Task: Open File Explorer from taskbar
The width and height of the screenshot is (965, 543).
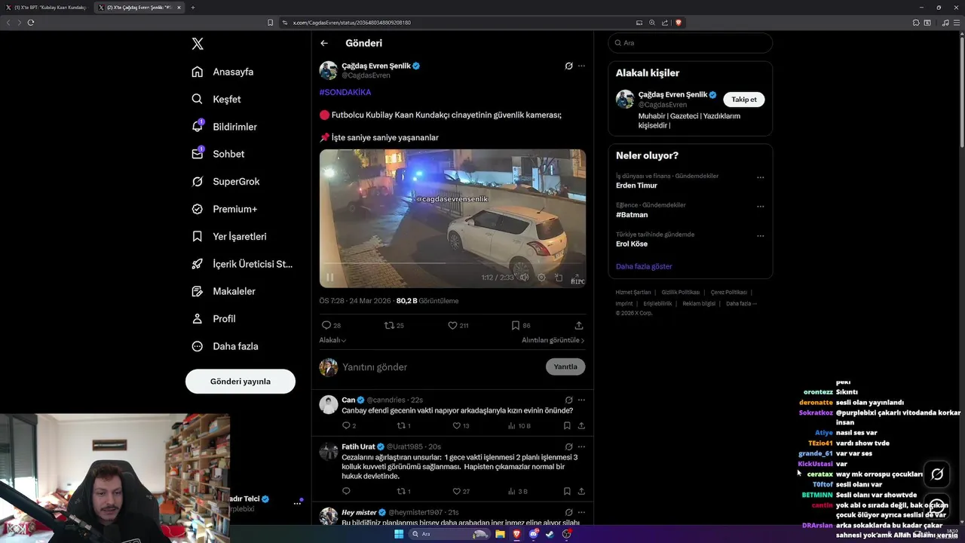Action: pos(500,534)
